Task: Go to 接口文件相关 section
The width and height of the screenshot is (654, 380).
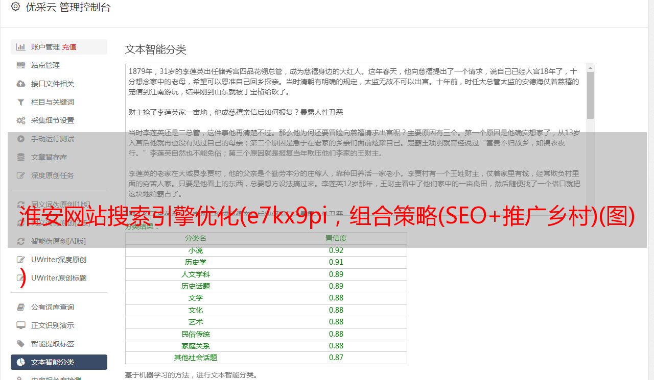Action: click(x=59, y=84)
